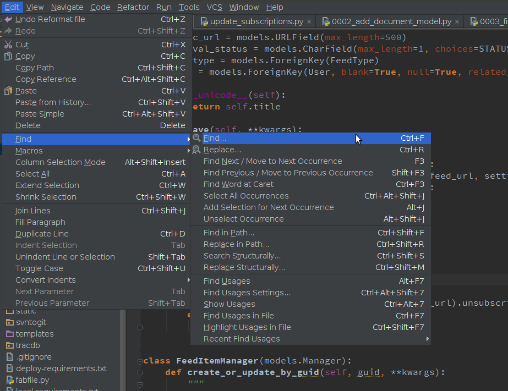
Task: Choose Find Usages in File
Action: (x=311, y=316)
